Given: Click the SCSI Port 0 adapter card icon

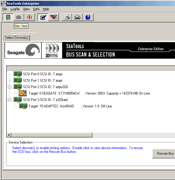Looking at the screenshot, I should 17,74.
